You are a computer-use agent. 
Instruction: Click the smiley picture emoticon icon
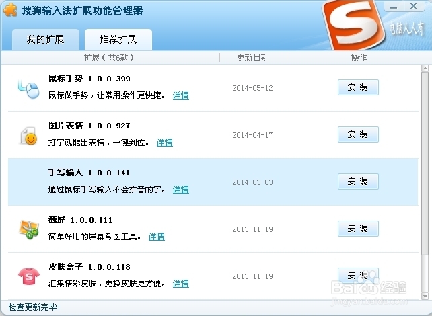pos(29,136)
